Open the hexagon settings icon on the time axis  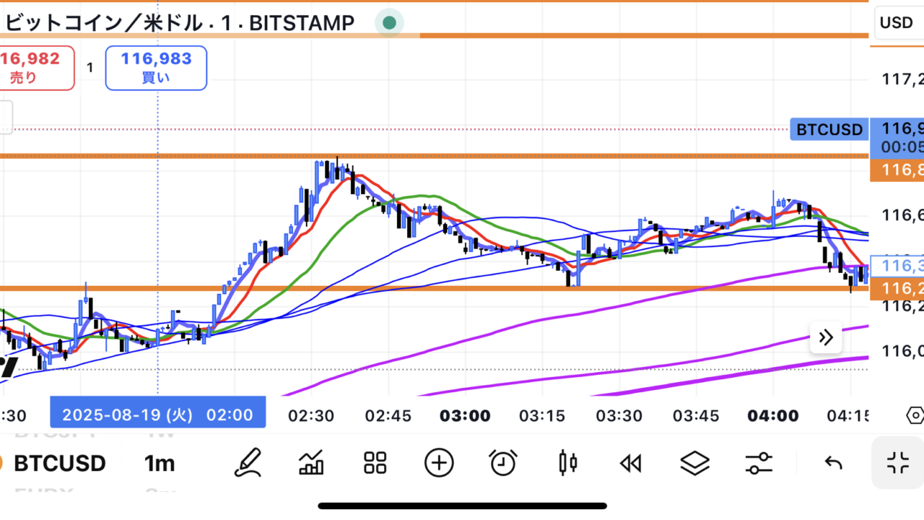(914, 416)
